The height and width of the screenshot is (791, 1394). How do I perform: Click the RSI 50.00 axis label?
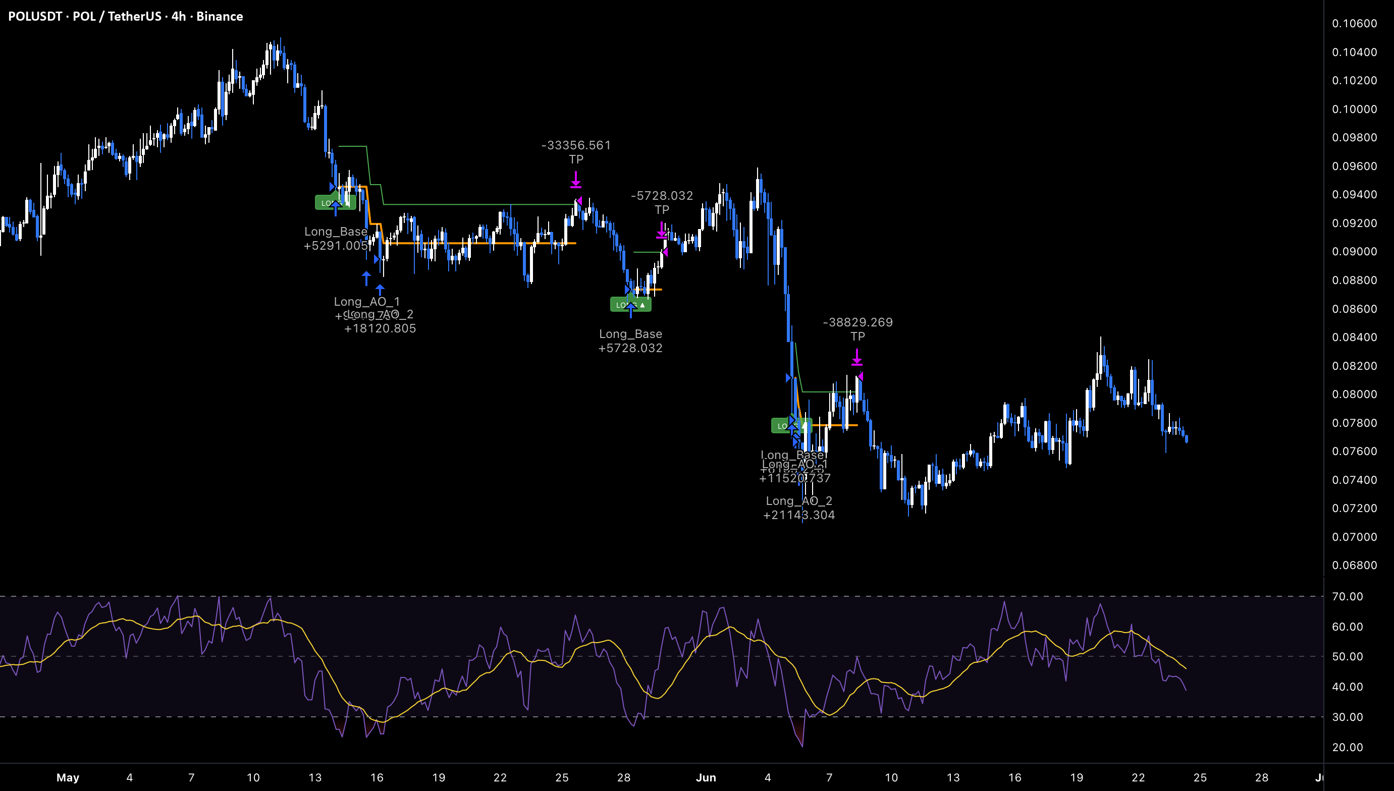pyautogui.click(x=1347, y=657)
